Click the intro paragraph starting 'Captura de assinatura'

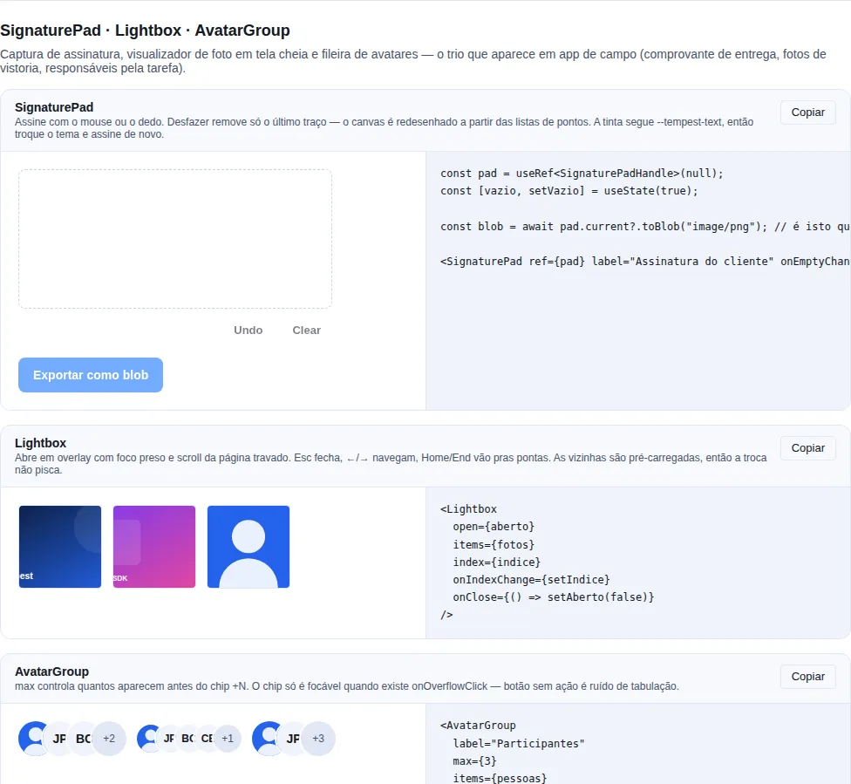413,61
